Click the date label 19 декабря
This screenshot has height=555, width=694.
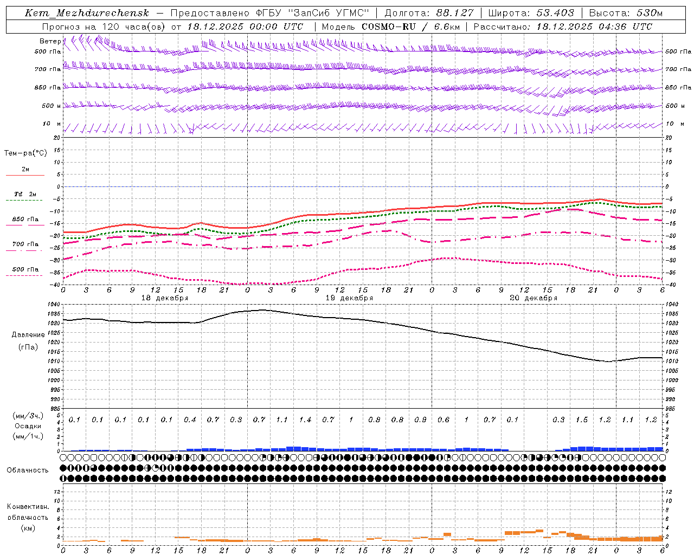(x=349, y=298)
